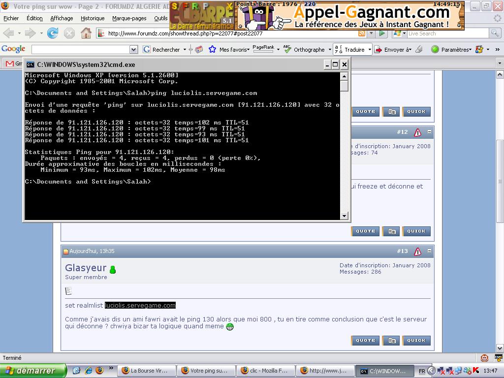Click the Firefox reload page icon
Image resolution: width=504 pixels, height=378 pixels.
pos(53,33)
